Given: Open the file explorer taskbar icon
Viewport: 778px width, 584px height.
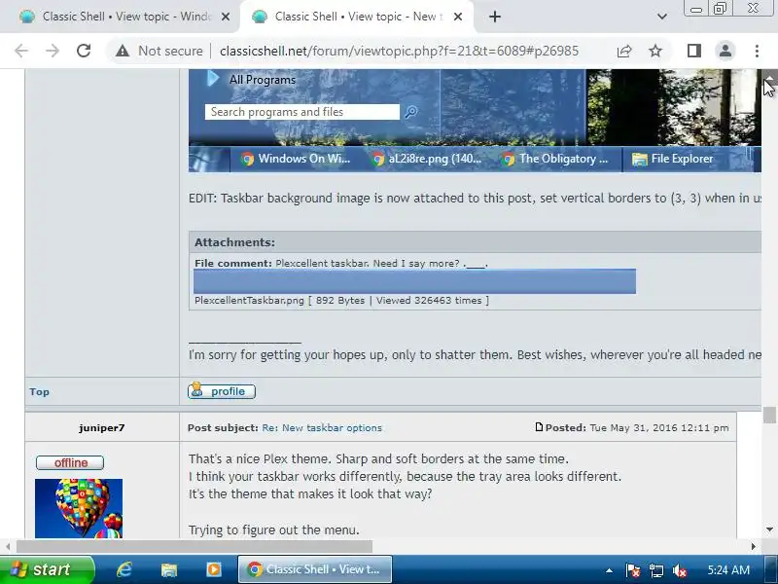Looking at the screenshot, I should [168, 569].
